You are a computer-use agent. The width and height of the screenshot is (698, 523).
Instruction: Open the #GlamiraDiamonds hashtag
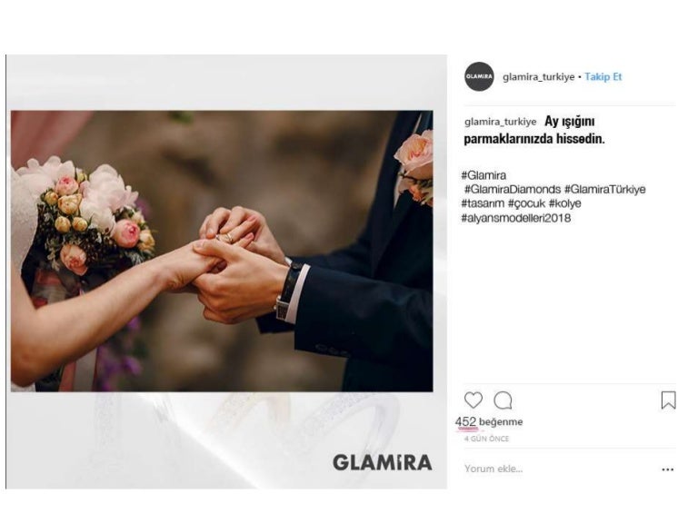coord(513,190)
